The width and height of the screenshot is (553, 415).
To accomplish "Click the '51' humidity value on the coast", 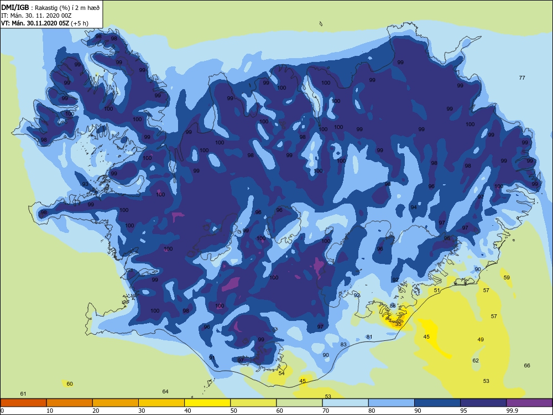I will click(x=437, y=290).
